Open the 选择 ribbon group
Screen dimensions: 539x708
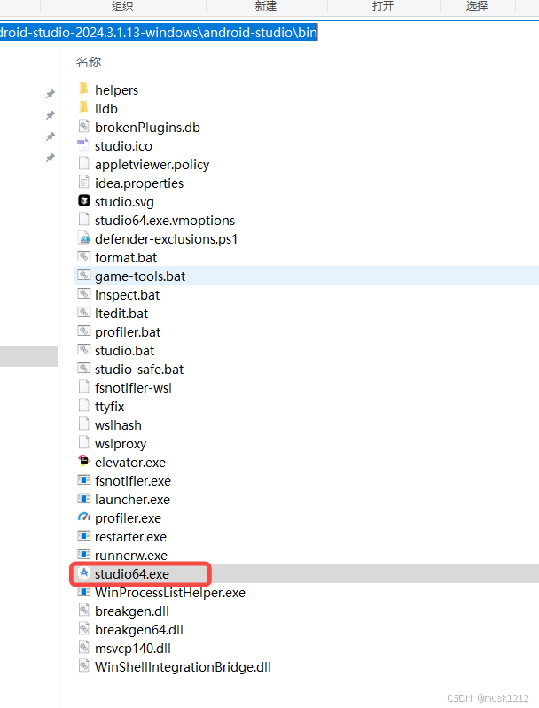(x=477, y=6)
